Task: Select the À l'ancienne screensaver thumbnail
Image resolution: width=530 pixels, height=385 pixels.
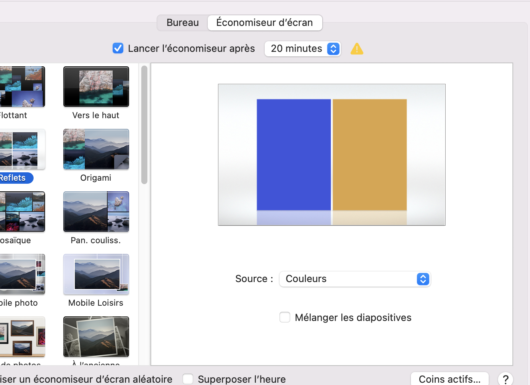Action: pos(96,337)
